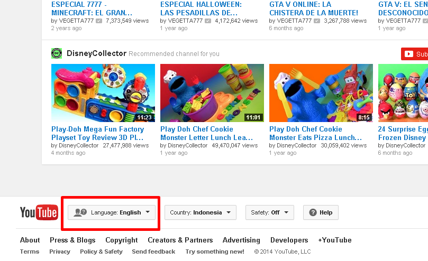Click the 49,470,047 views text
Image resolution: width=428 pixels, height=261 pixels.
click(x=235, y=146)
